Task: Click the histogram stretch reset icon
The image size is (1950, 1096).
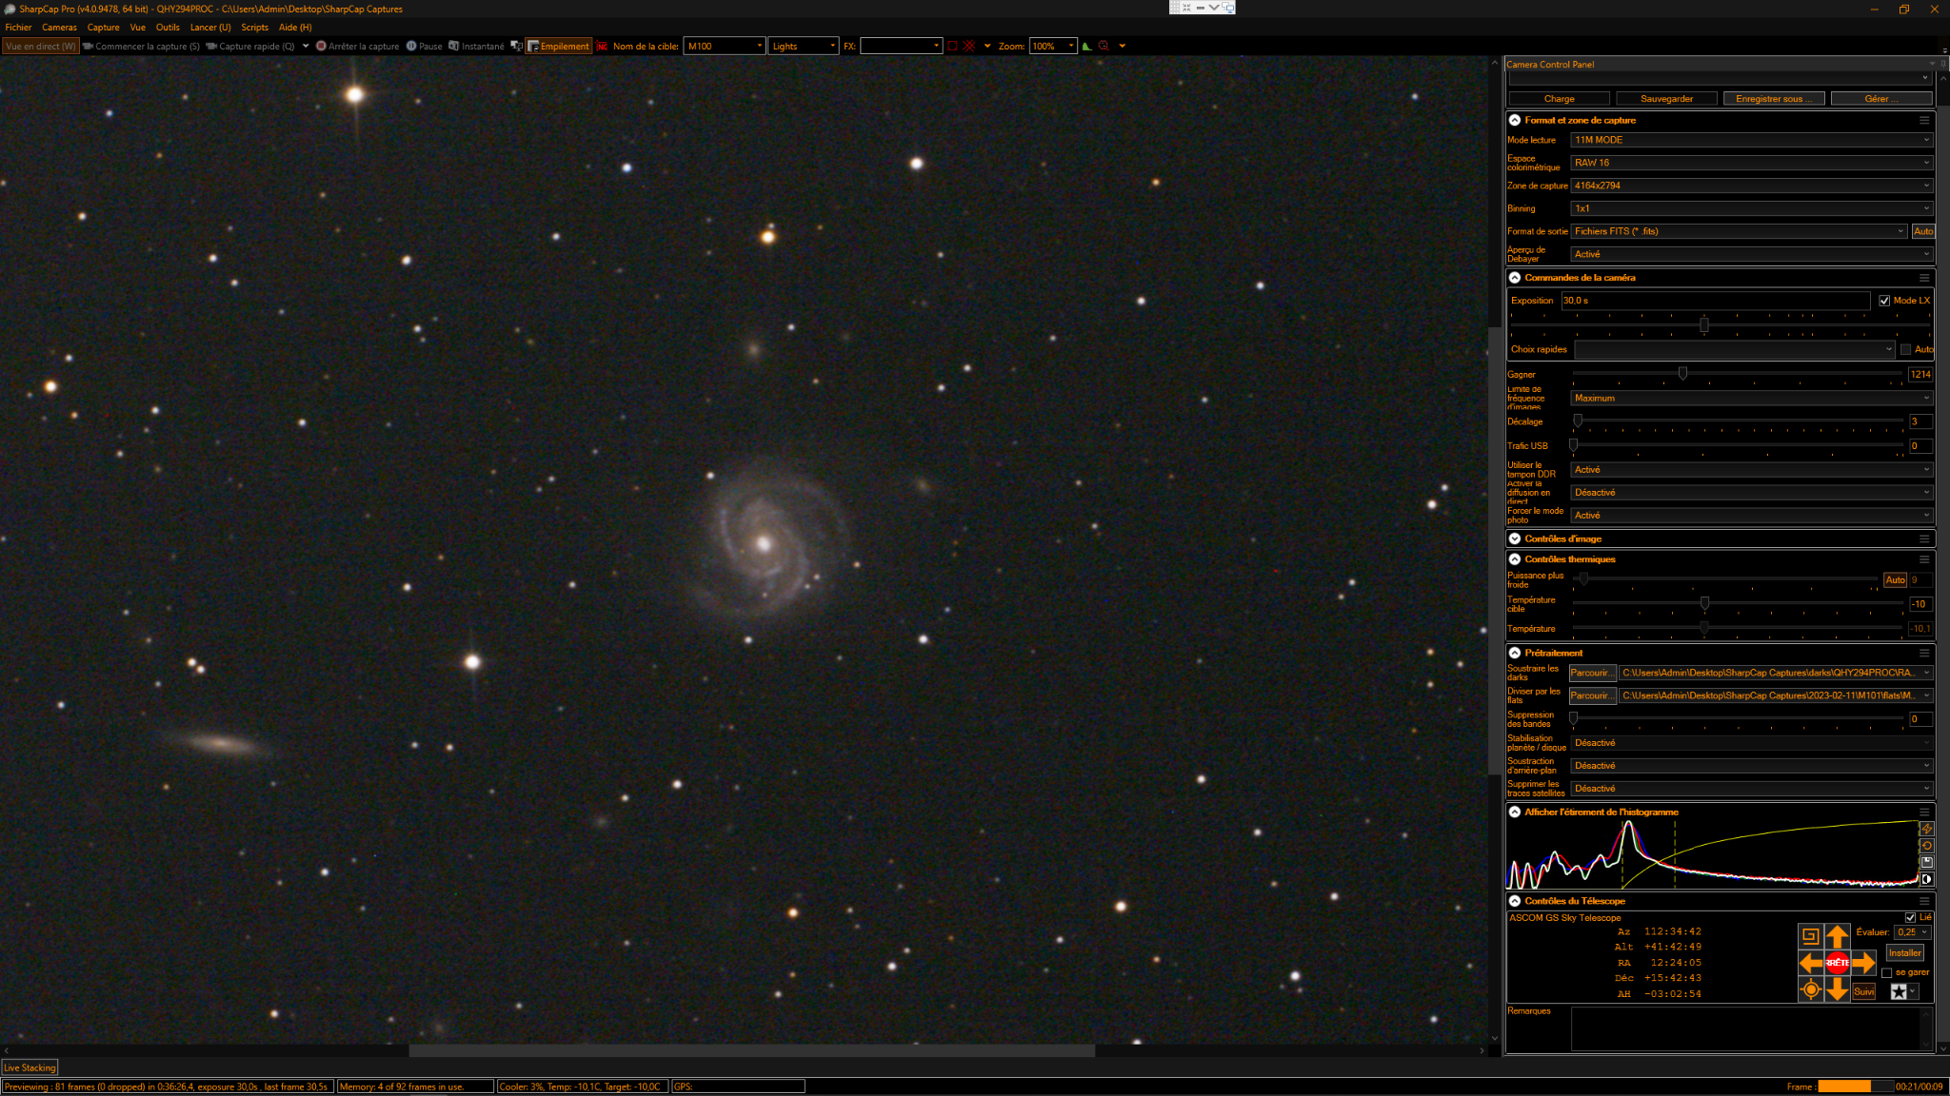Action: pos(1926,846)
